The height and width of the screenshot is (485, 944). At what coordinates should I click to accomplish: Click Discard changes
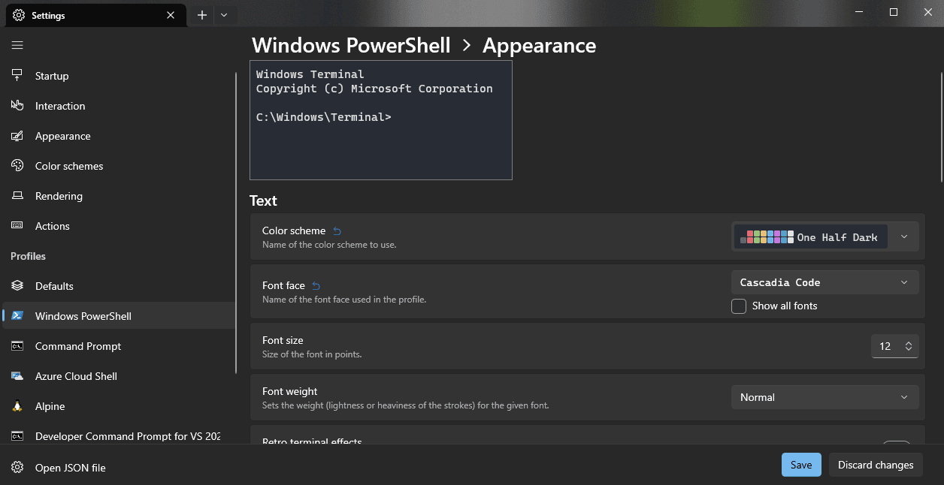[x=875, y=464]
